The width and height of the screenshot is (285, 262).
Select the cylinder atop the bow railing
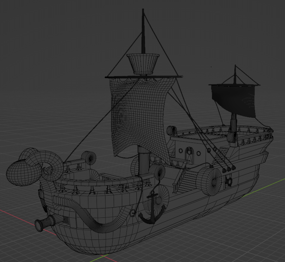pos(89,158)
